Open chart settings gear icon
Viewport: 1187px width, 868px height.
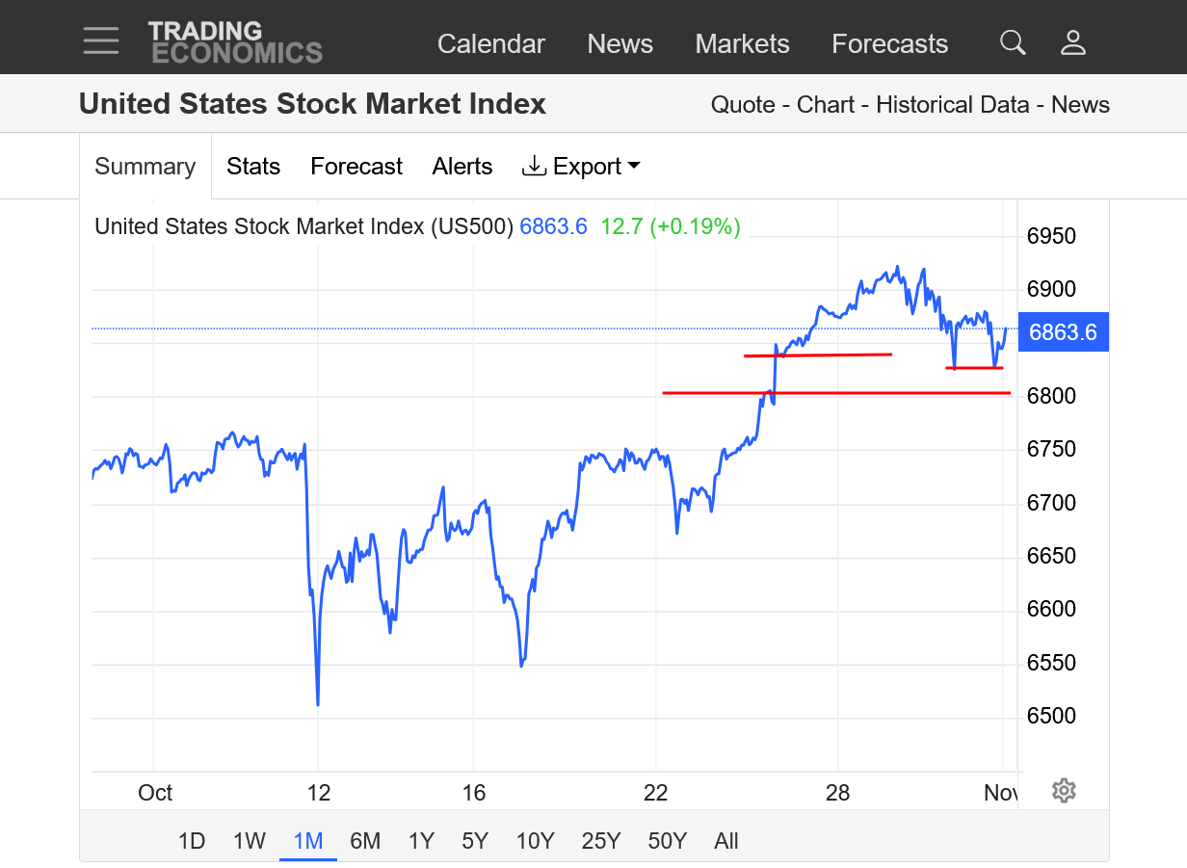tap(1064, 791)
